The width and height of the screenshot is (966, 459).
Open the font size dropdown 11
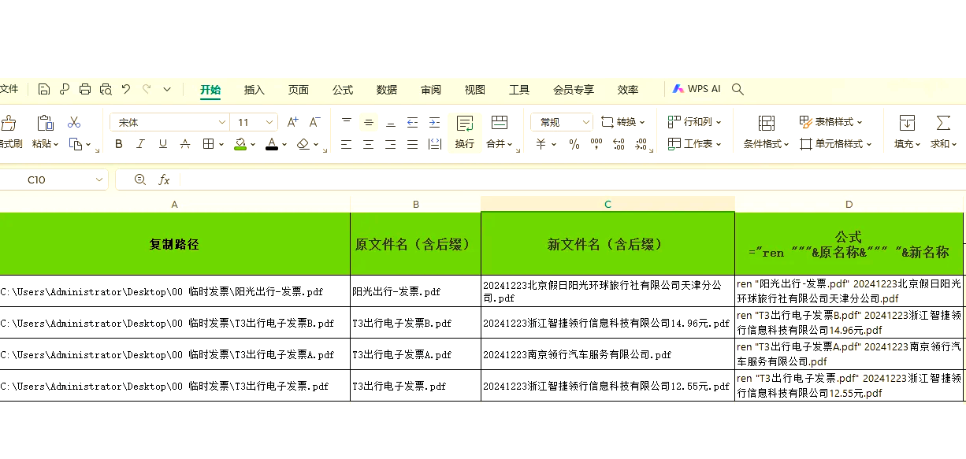(270, 122)
